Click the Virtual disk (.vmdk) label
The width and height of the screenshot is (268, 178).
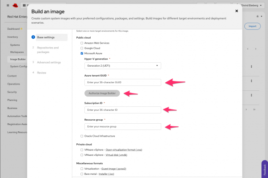pyautogui.click(x=116, y=155)
